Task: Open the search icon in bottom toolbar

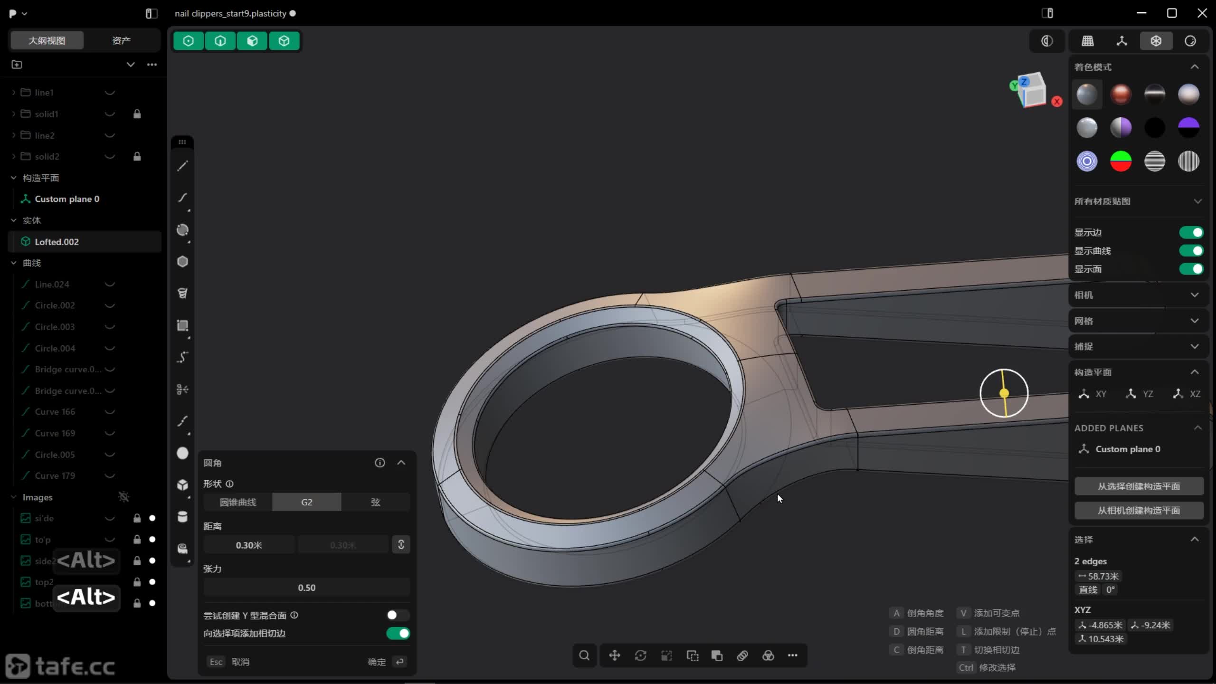Action: tap(584, 655)
